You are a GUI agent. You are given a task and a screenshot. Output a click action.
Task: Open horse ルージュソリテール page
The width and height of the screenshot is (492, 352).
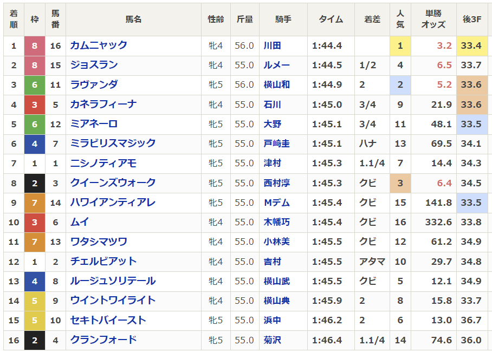113,281
